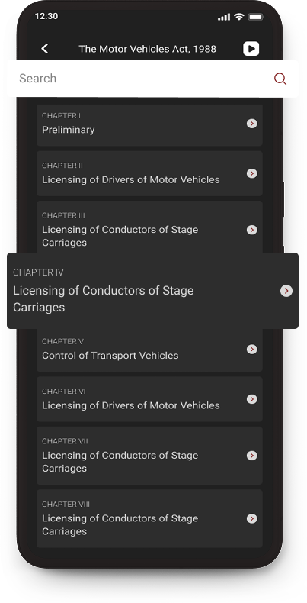The height and width of the screenshot is (603, 307).
Task: Open Control of Transport Vehicles chapter
Action: pos(149,349)
